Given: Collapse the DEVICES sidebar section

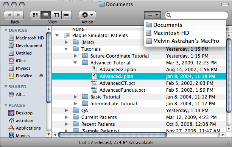Looking at the screenshot, I should [6, 30].
